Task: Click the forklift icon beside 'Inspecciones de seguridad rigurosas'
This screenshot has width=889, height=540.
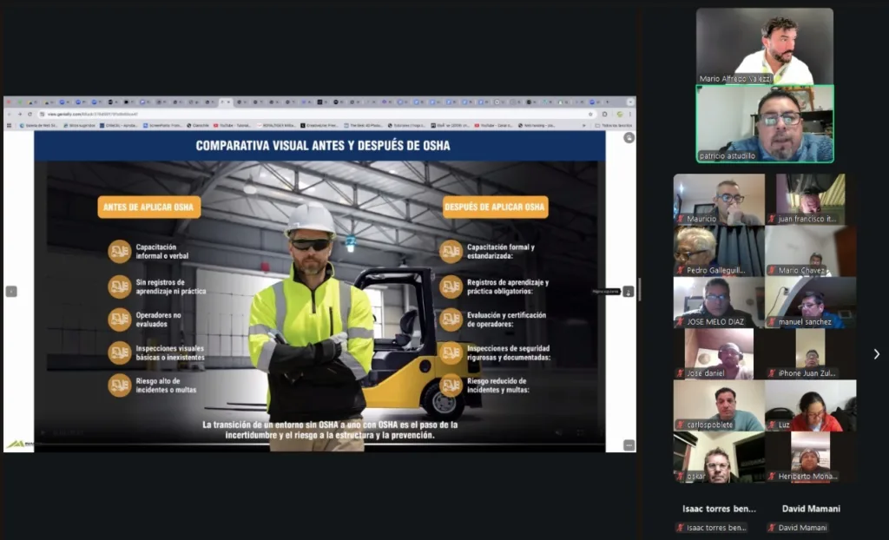Action: click(451, 352)
